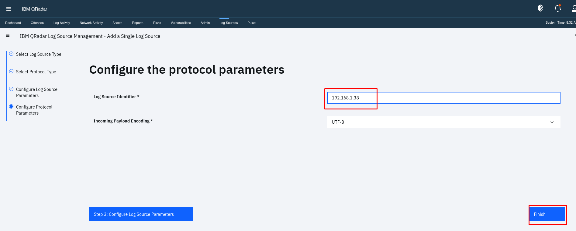Go to the Dashboard tab
Screen dimensions: 576x231
coord(13,23)
